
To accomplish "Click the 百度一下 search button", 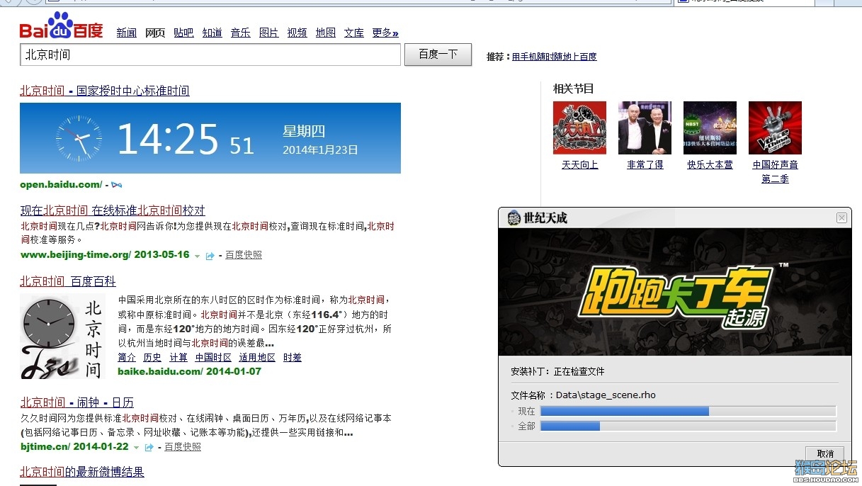I will 438,55.
